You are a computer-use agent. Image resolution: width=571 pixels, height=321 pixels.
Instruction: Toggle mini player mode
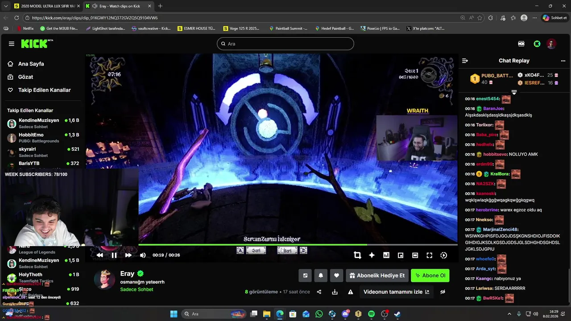tap(401, 255)
